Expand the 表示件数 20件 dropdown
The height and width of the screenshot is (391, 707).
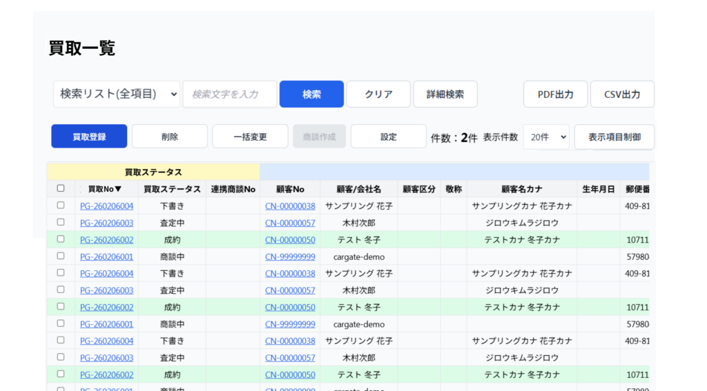pyautogui.click(x=545, y=137)
